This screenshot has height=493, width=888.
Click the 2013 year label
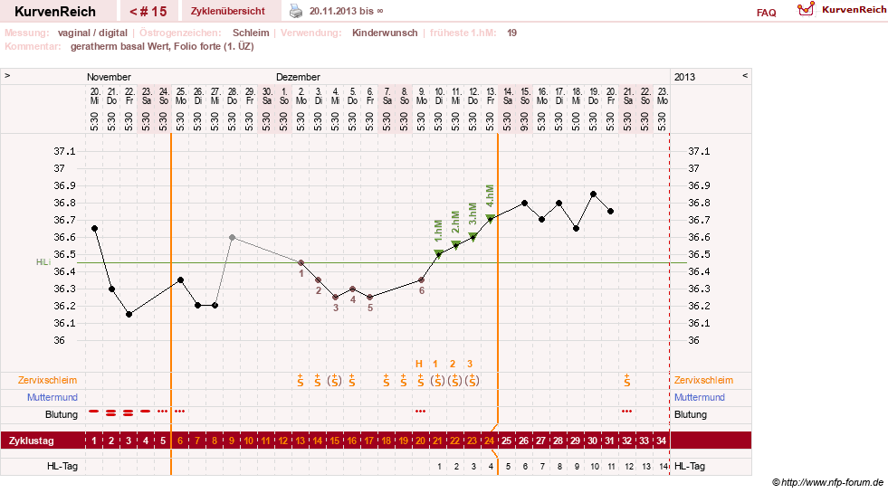684,77
